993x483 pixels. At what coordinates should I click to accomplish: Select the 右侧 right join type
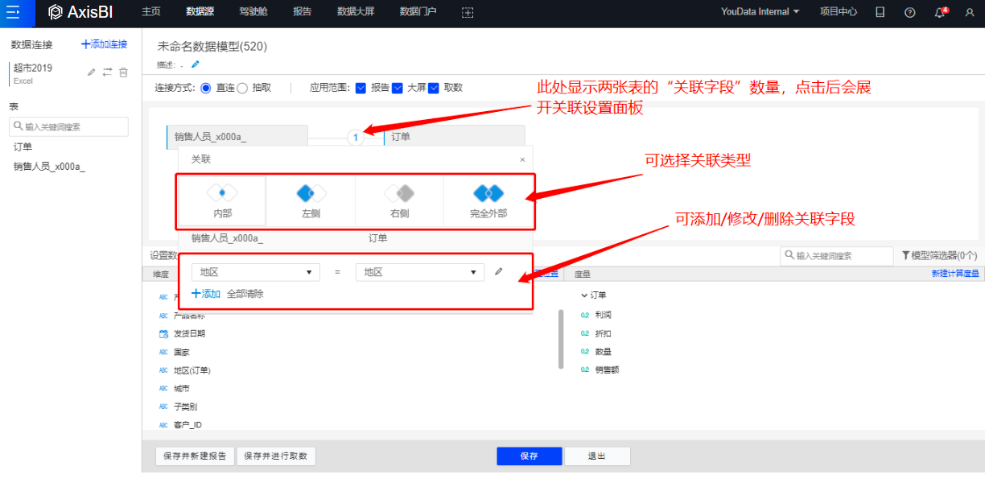399,200
